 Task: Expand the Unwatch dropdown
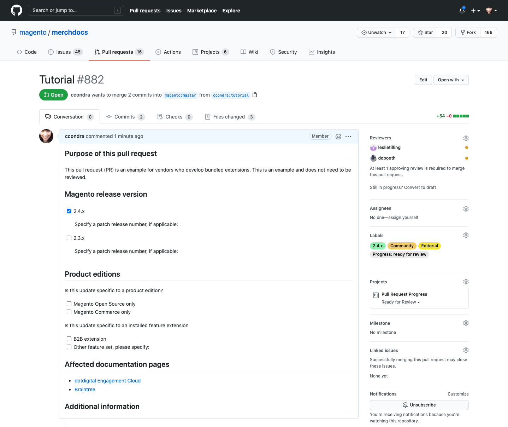click(x=377, y=33)
